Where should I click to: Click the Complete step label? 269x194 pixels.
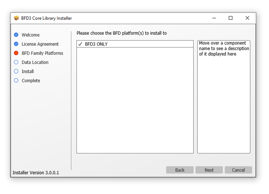click(31, 81)
